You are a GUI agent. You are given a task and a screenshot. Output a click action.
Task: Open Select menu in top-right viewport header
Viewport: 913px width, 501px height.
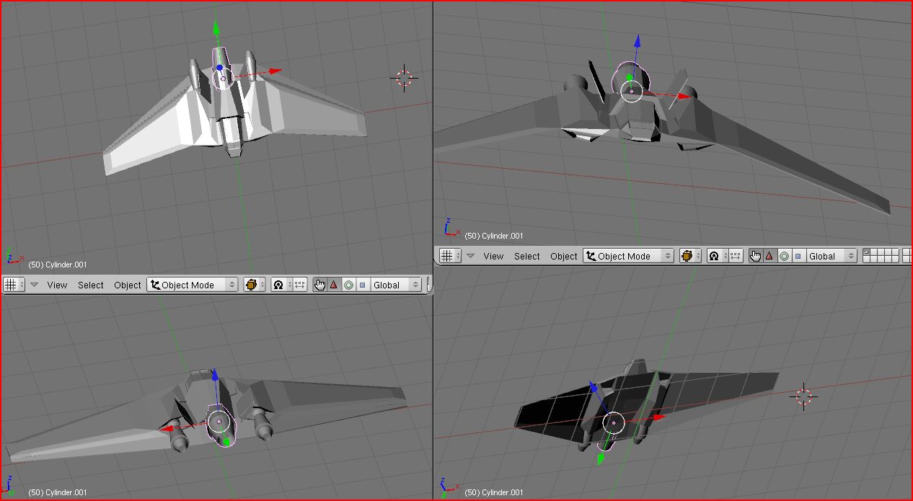[526, 256]
